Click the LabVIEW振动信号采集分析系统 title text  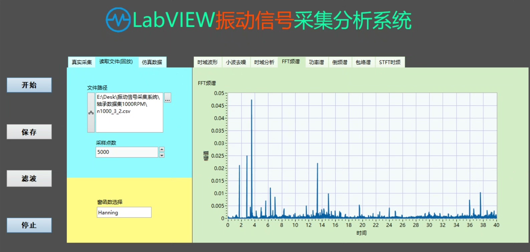point(272,20)
